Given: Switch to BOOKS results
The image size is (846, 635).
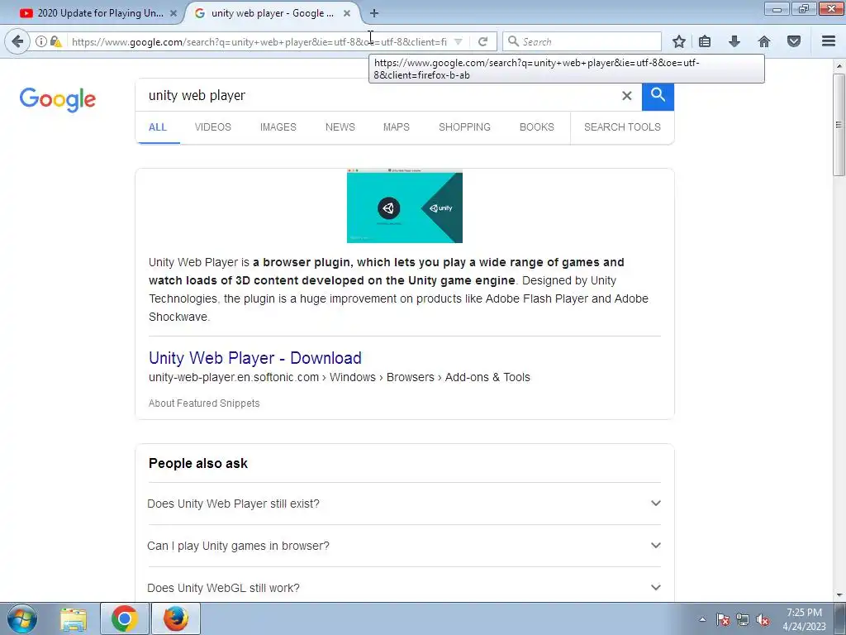Looking at the screenshot, I should point(537,127).
